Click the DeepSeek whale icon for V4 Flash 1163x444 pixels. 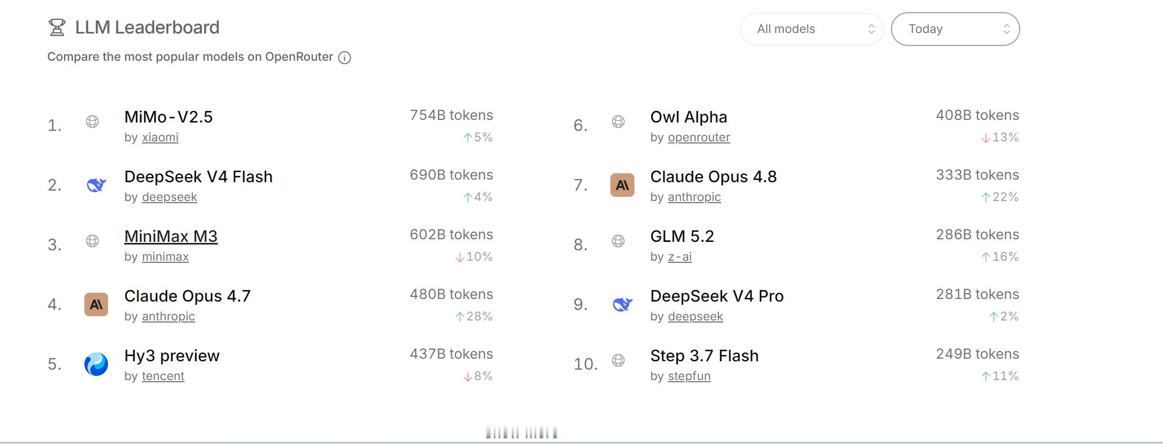[x=96, y=185]
